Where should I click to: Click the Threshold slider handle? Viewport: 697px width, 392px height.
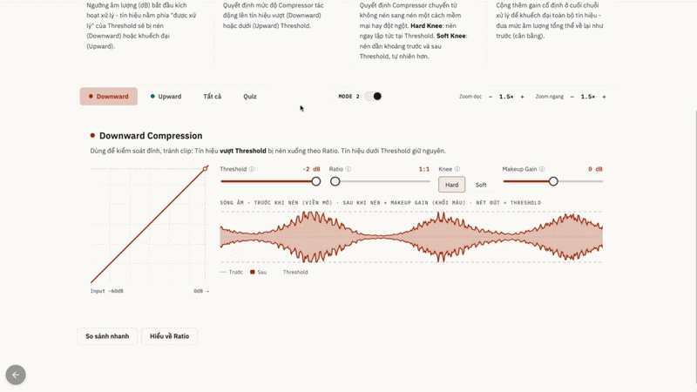[316, 181]
